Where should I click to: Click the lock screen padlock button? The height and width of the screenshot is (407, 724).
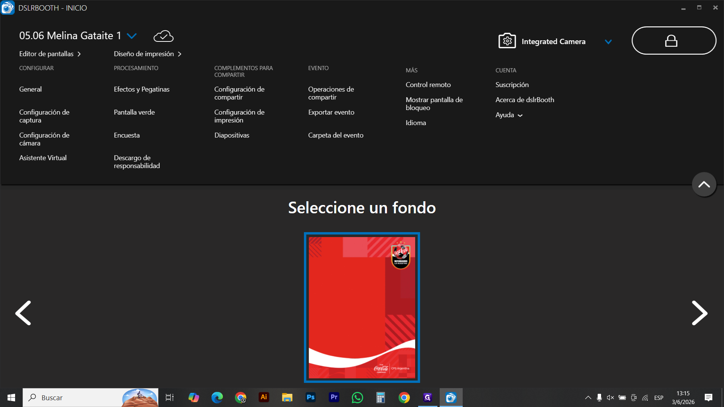coord(674,41)
